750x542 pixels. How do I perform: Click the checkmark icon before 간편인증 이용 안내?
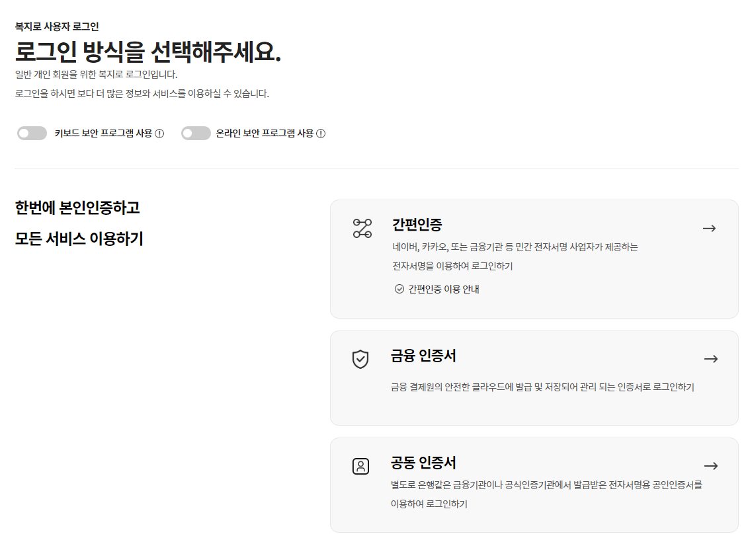tap(399, 289)
